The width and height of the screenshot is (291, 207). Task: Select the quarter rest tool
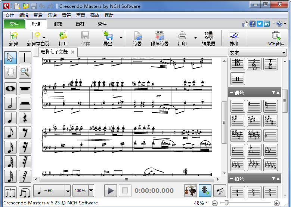click(x=25, y=118)
